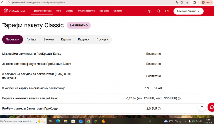The width and height of the screenshot is (214, 124).
Task: Click the '1 % + 5 UAH' fee value
Action: coord(154,88)
